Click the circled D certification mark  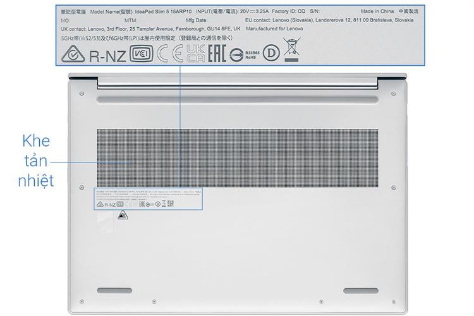tap(271, 53)
